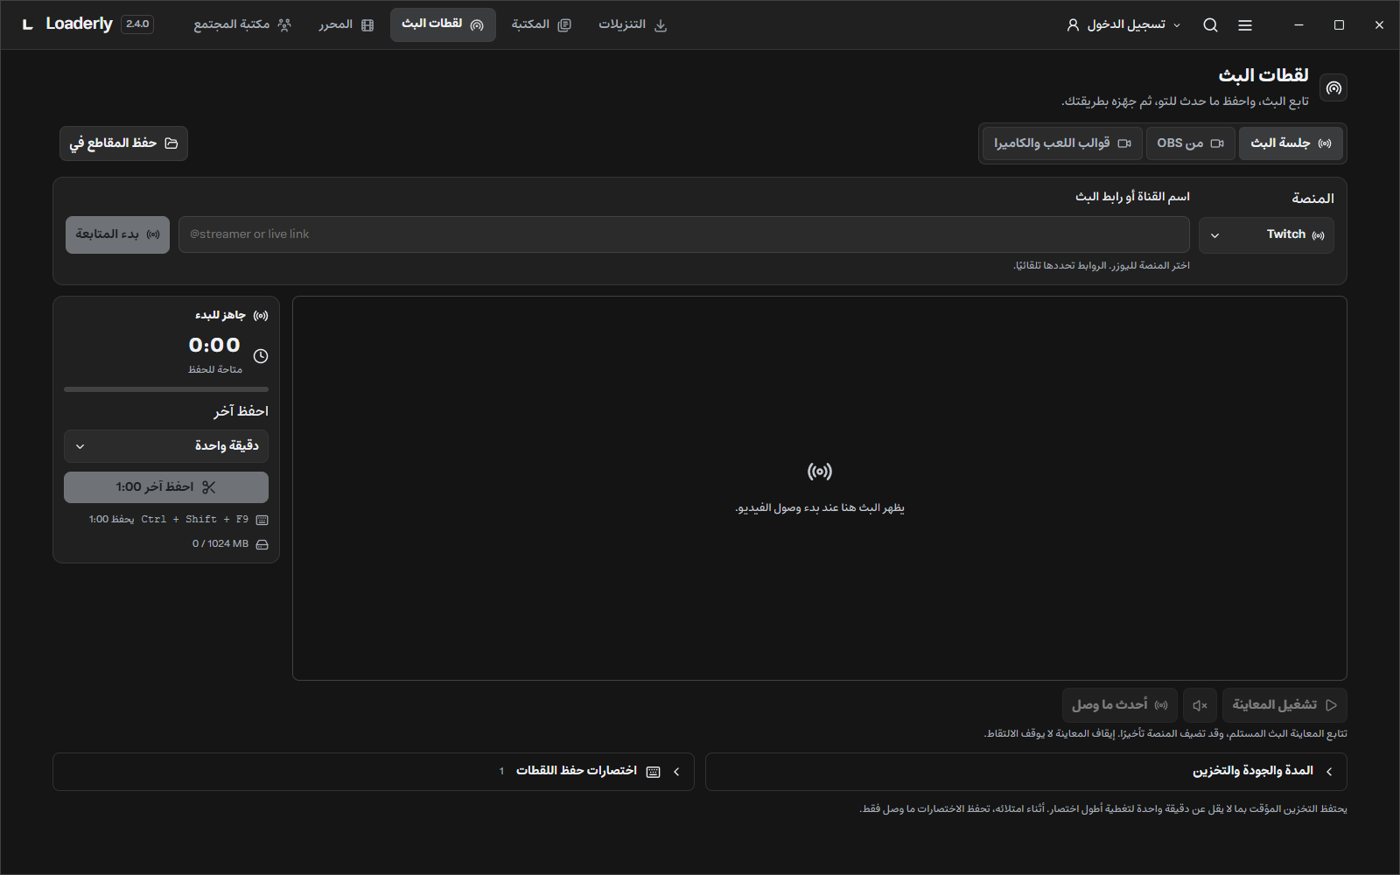This screenshot has height=875, width=1400.
Task: Click the buffer progress bar under 0:00
Action: click(x=166, y=389)
